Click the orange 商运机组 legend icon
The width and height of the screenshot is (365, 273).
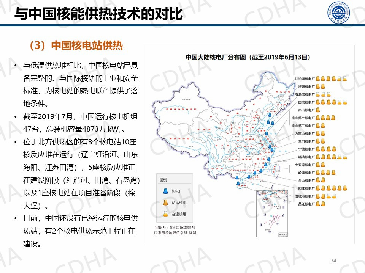coord(165,202)
